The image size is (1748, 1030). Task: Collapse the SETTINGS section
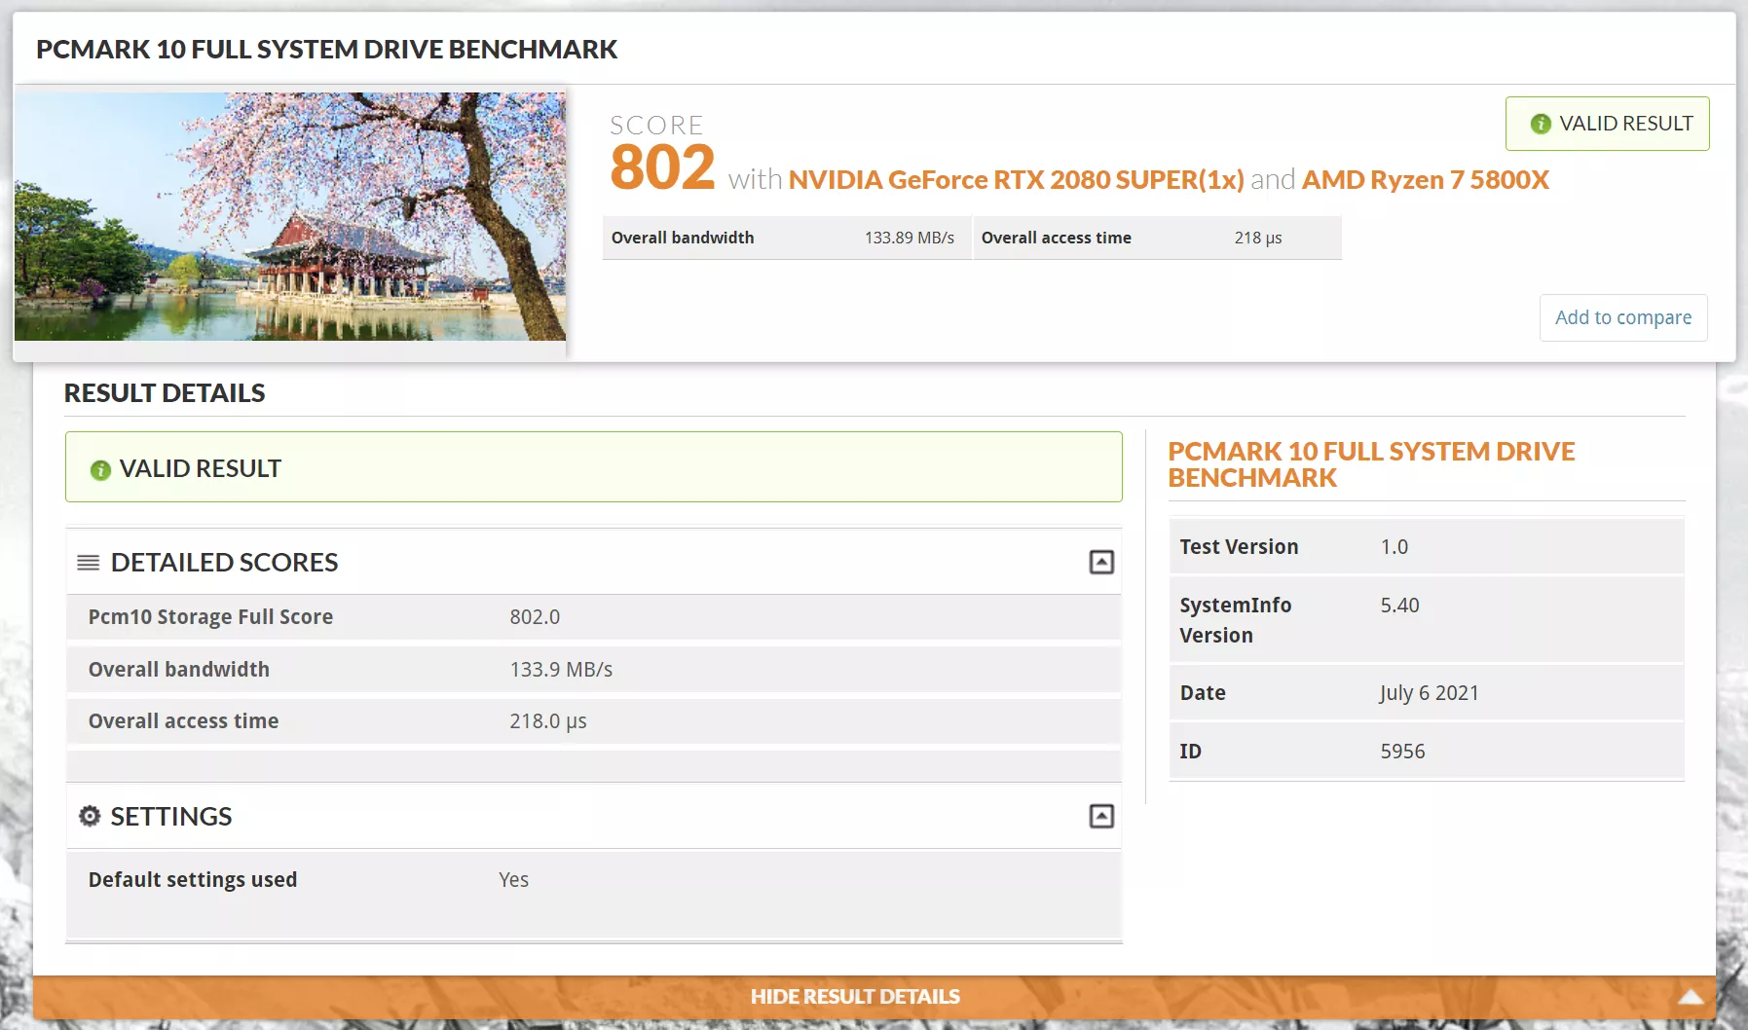(1101, 816)
